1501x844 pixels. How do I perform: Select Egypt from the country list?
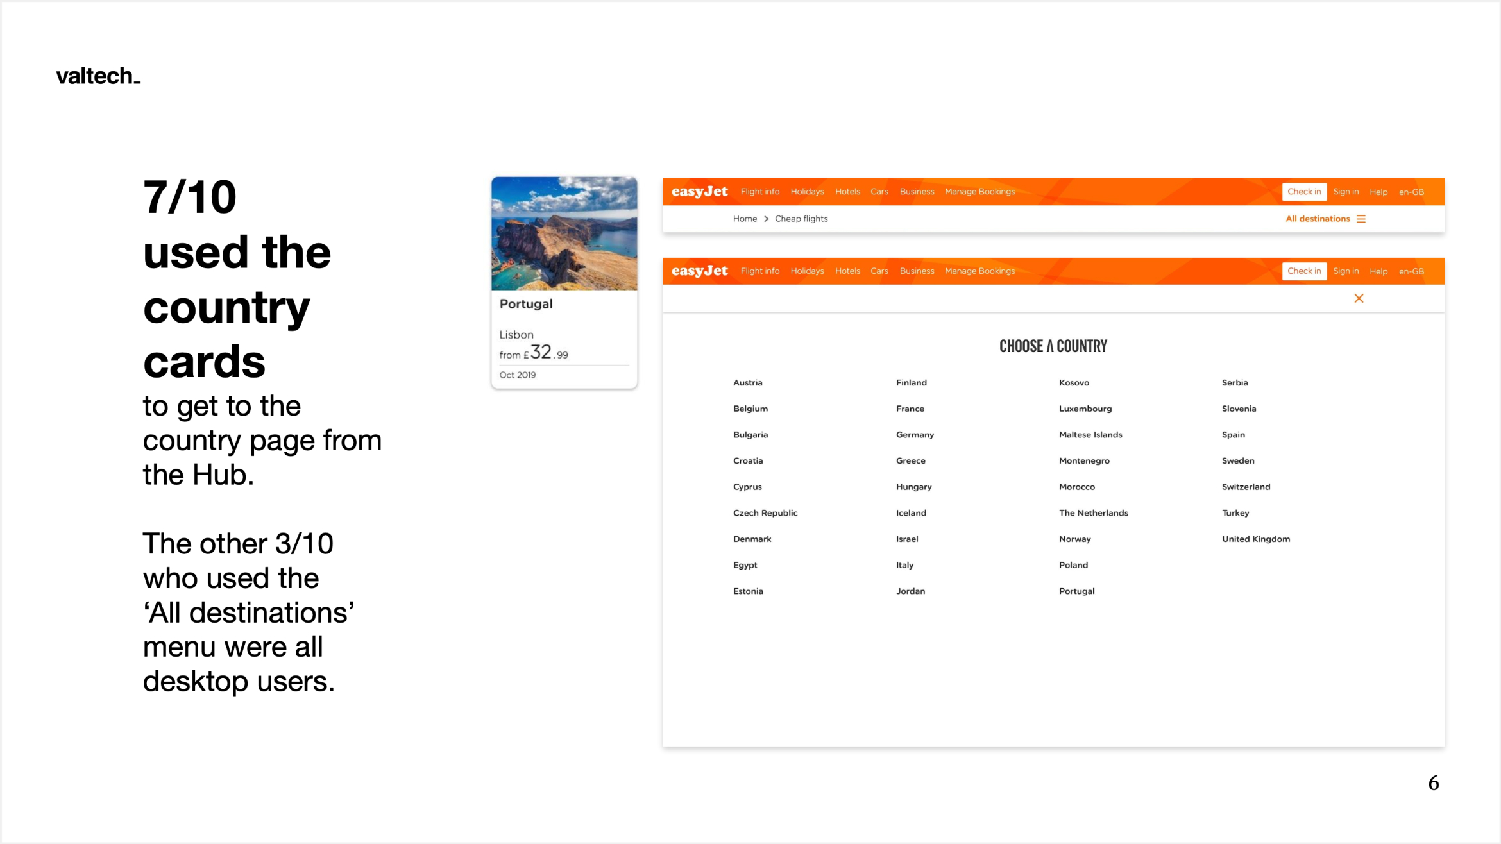pyautogui.click(x=745, y=565)
